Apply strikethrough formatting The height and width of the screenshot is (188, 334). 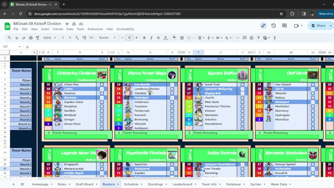[x=158, y=38]
